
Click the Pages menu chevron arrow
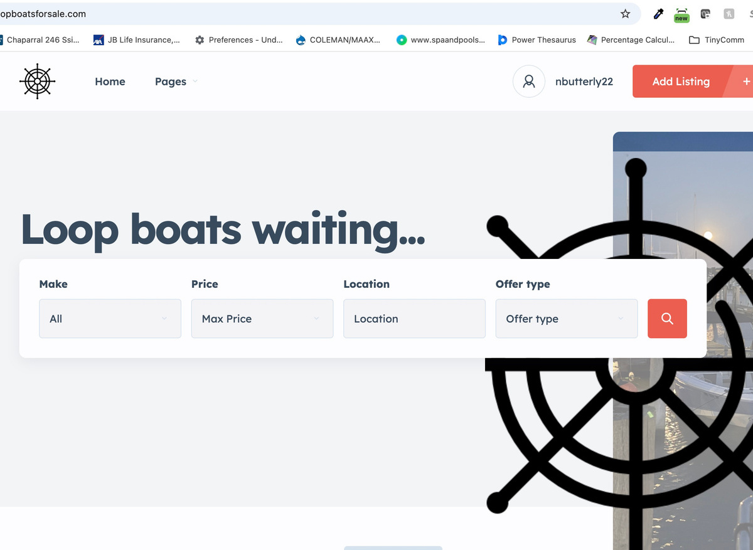pyautogui.click(x=195, y=82)
